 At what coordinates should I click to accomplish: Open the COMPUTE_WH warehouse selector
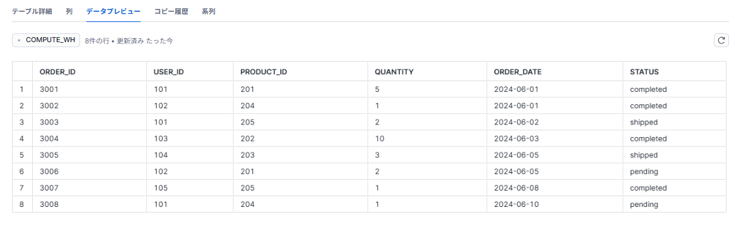[46, 40]
